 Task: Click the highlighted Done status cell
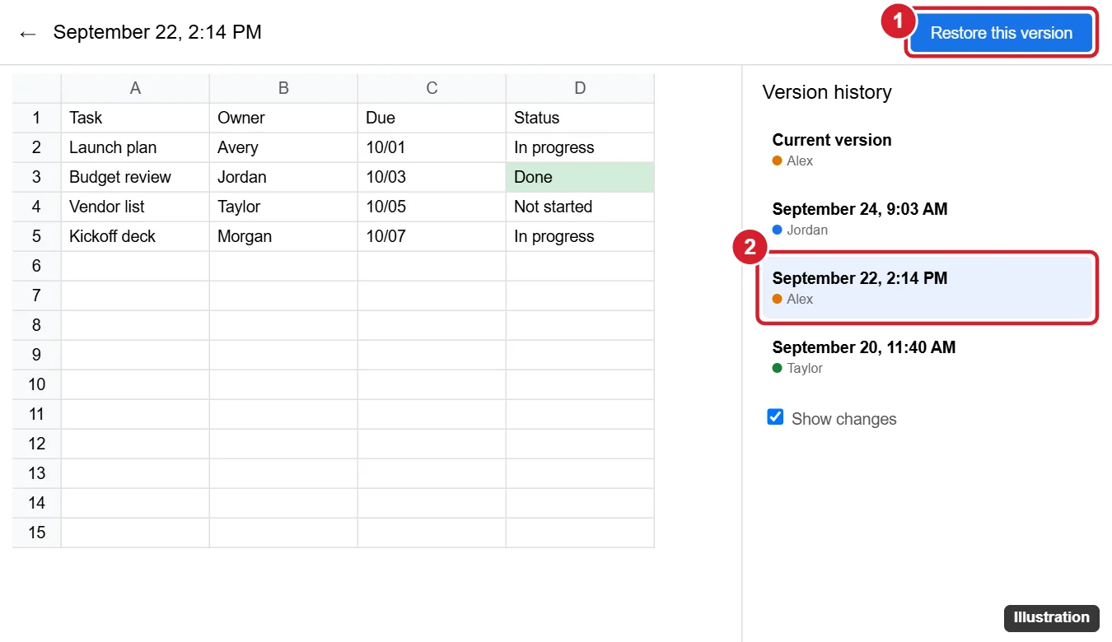click(x=580, y=177)
